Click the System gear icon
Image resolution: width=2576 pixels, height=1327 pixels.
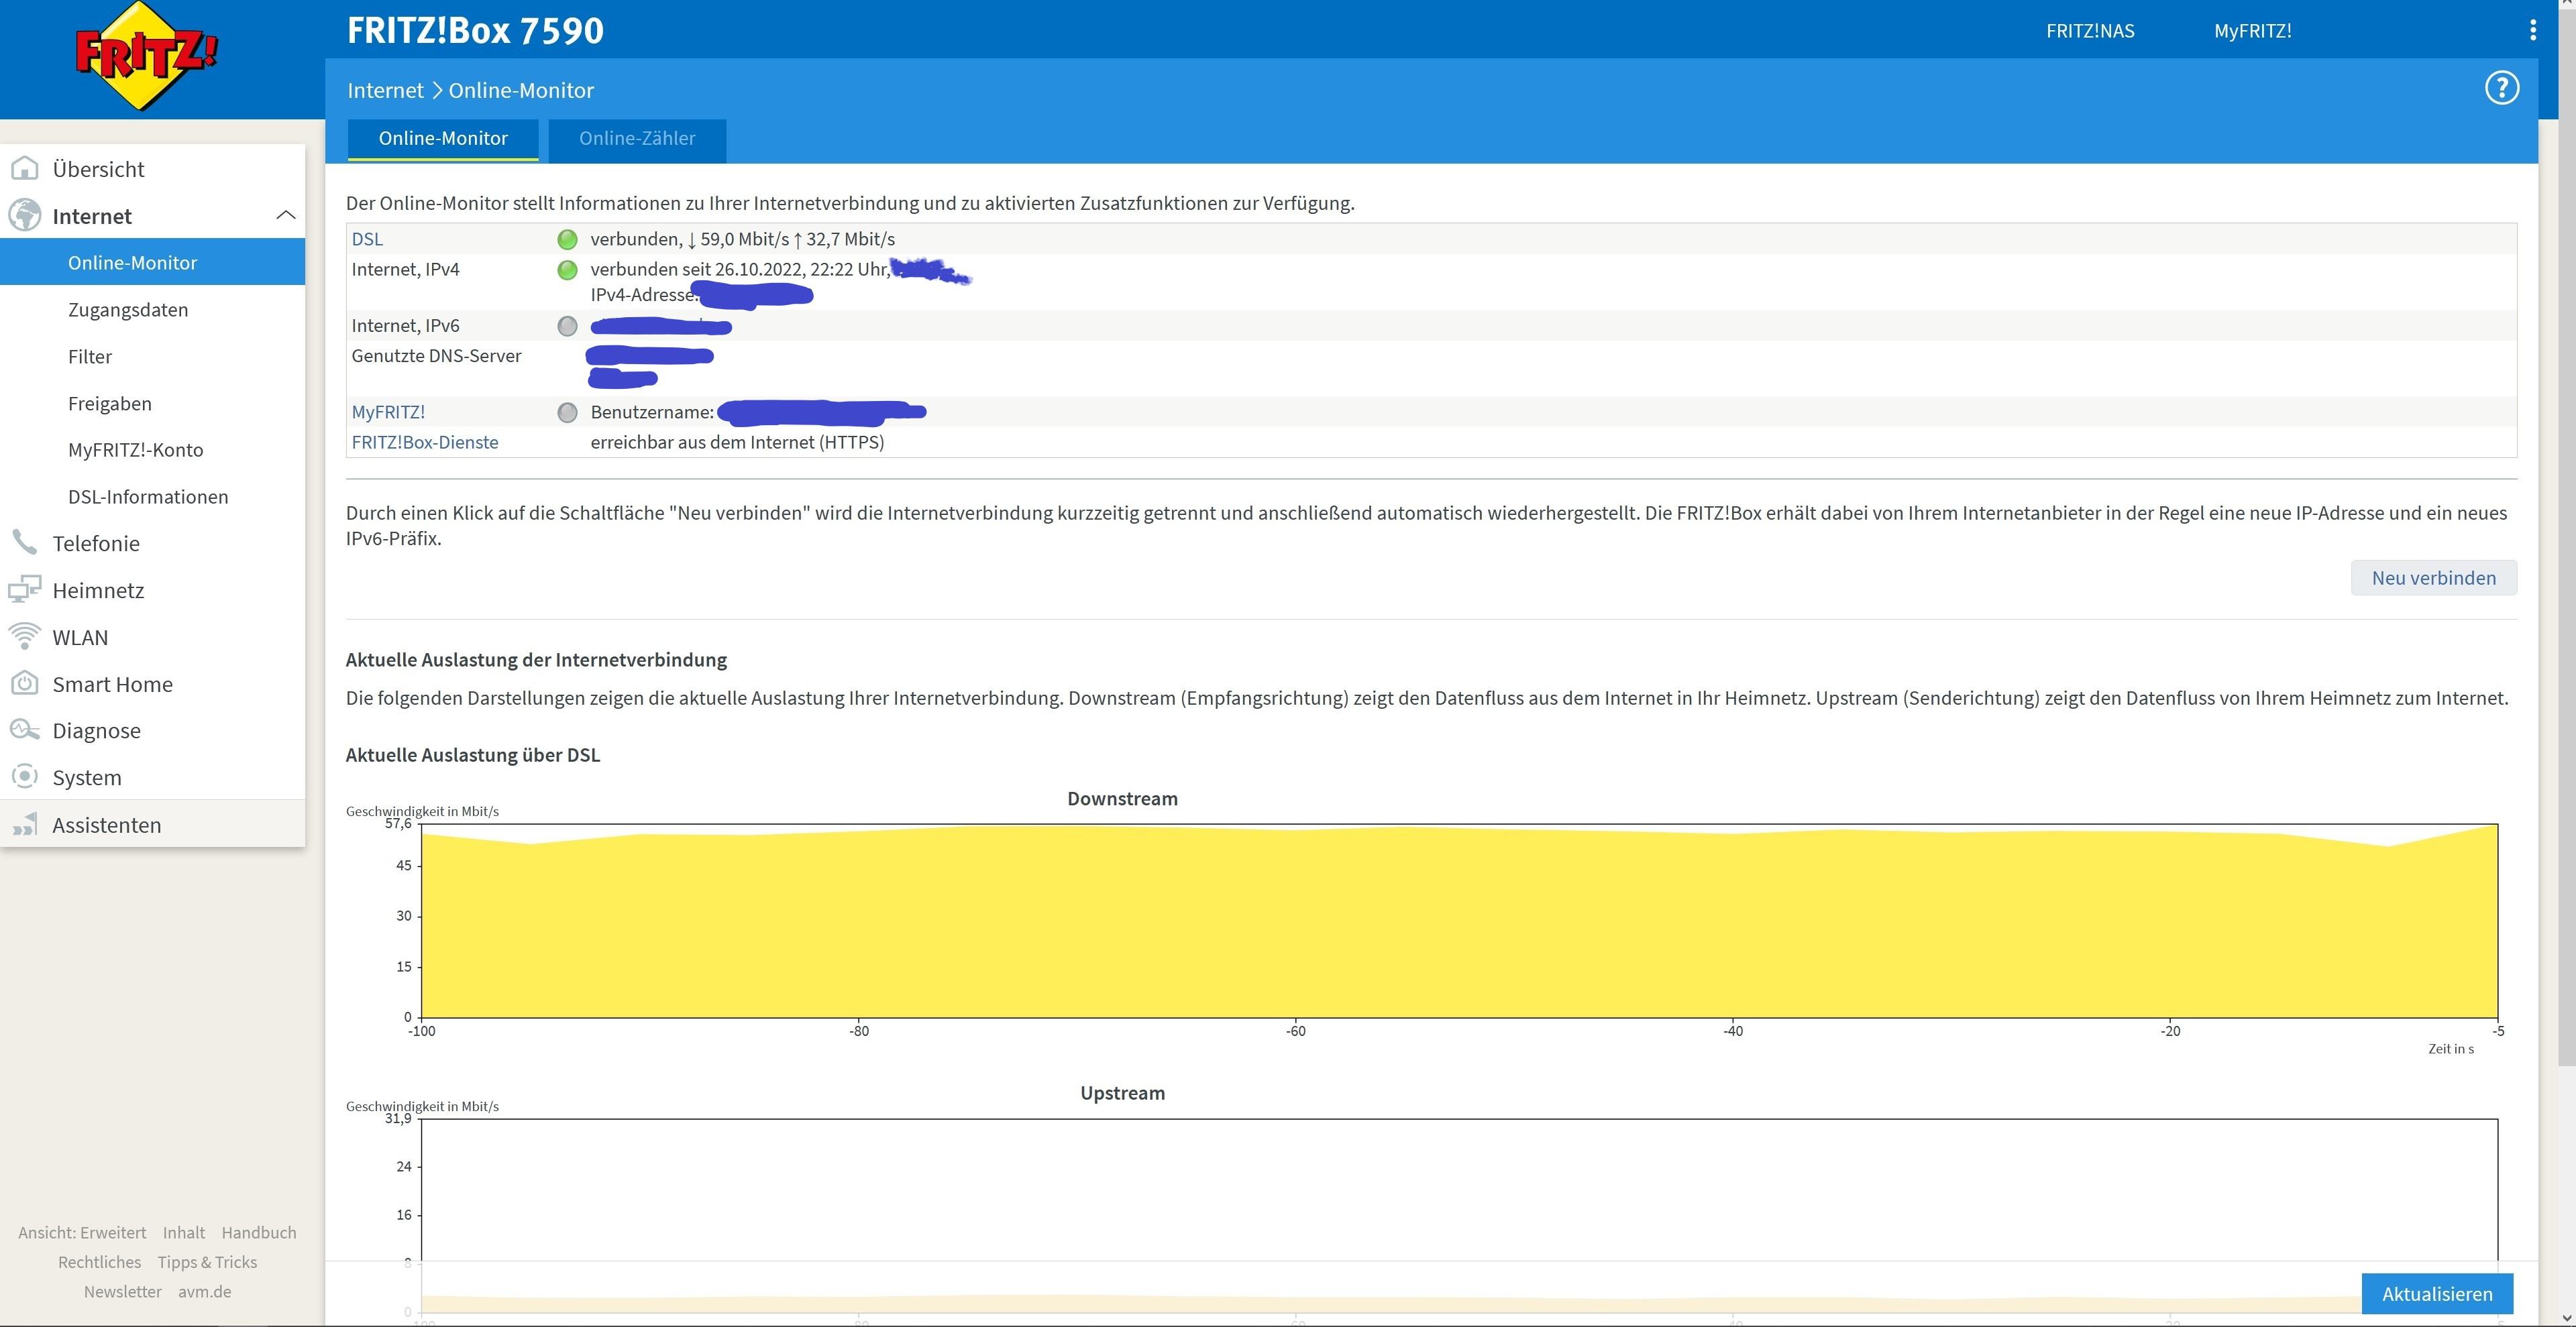(25, 776)
